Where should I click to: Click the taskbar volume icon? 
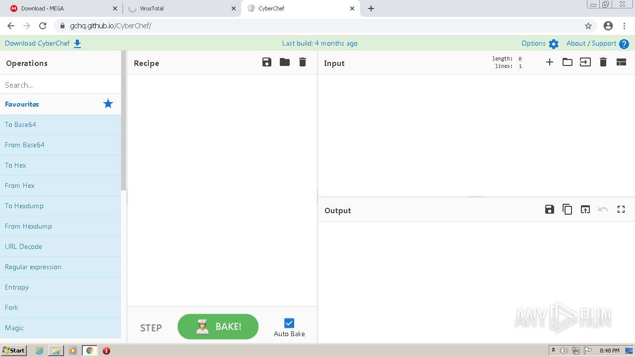click(564, 351)
